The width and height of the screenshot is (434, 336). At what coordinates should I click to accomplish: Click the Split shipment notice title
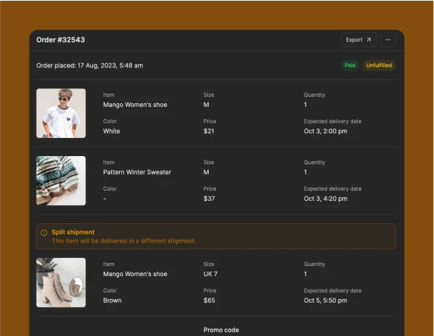(73, 232)
